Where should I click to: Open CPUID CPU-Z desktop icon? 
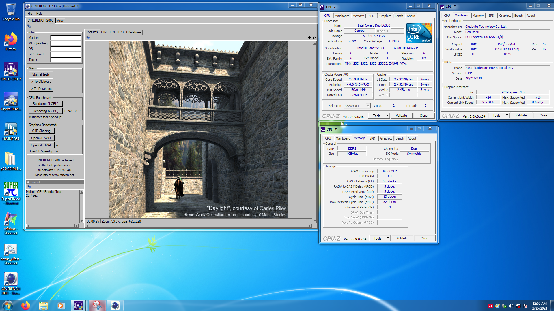coord(11,71)
